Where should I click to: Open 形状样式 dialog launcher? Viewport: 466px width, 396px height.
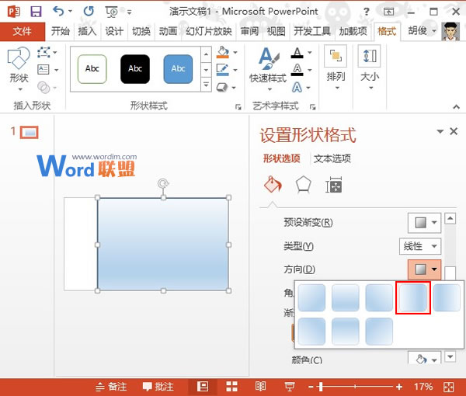coord(238,107)
